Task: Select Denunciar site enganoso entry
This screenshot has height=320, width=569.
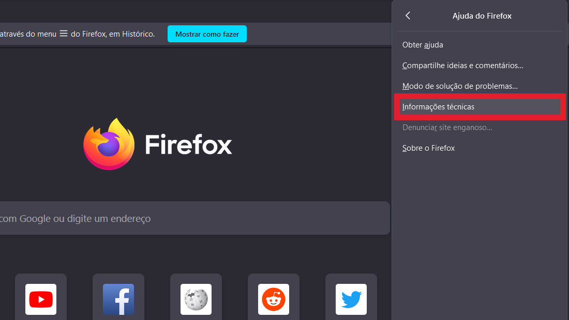Action: tap(480, 127)
